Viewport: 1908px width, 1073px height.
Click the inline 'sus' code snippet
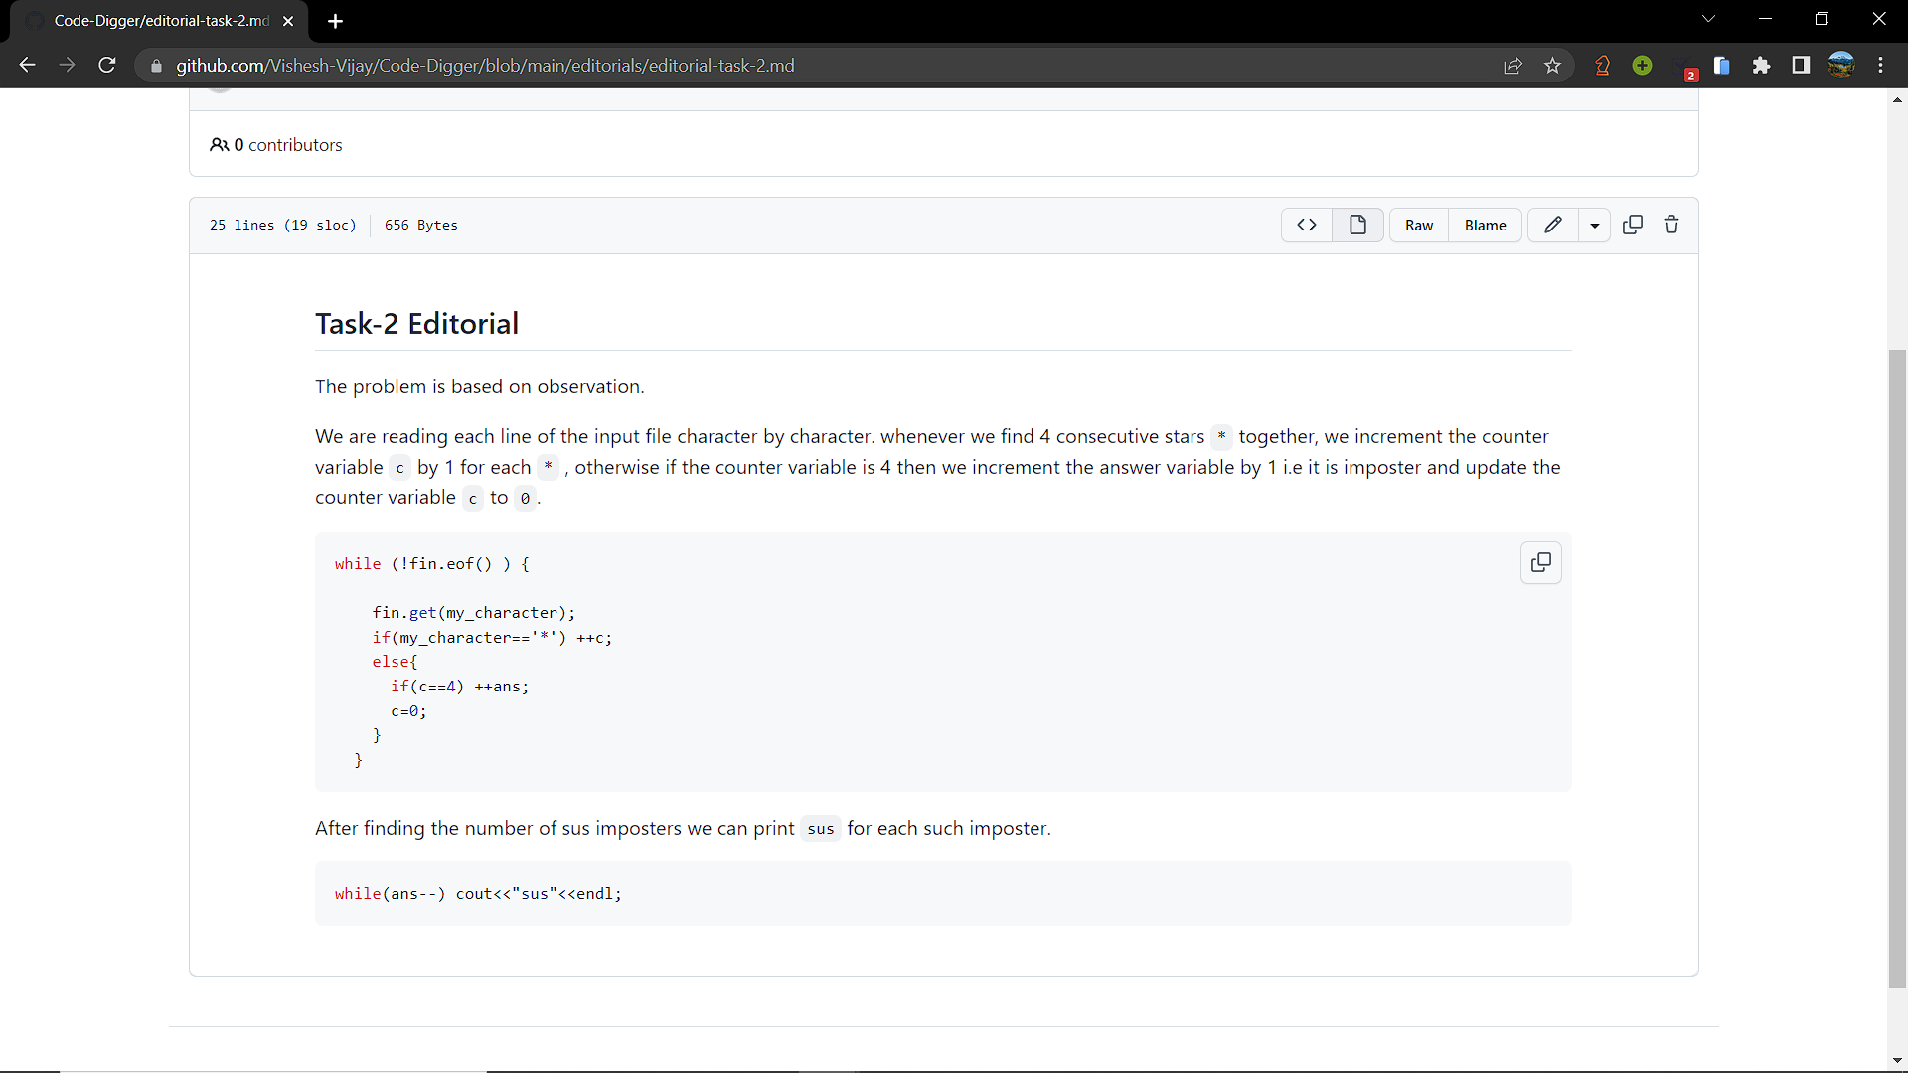pos(821,829)
